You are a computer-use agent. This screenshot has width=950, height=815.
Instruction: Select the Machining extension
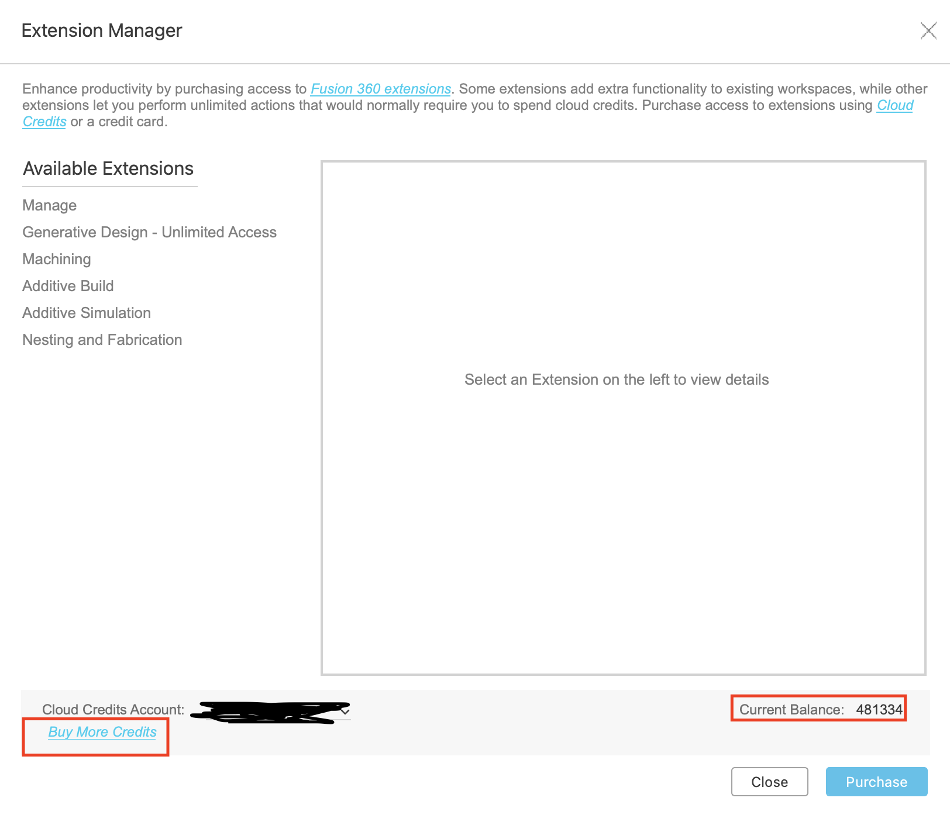click(57, 259)
